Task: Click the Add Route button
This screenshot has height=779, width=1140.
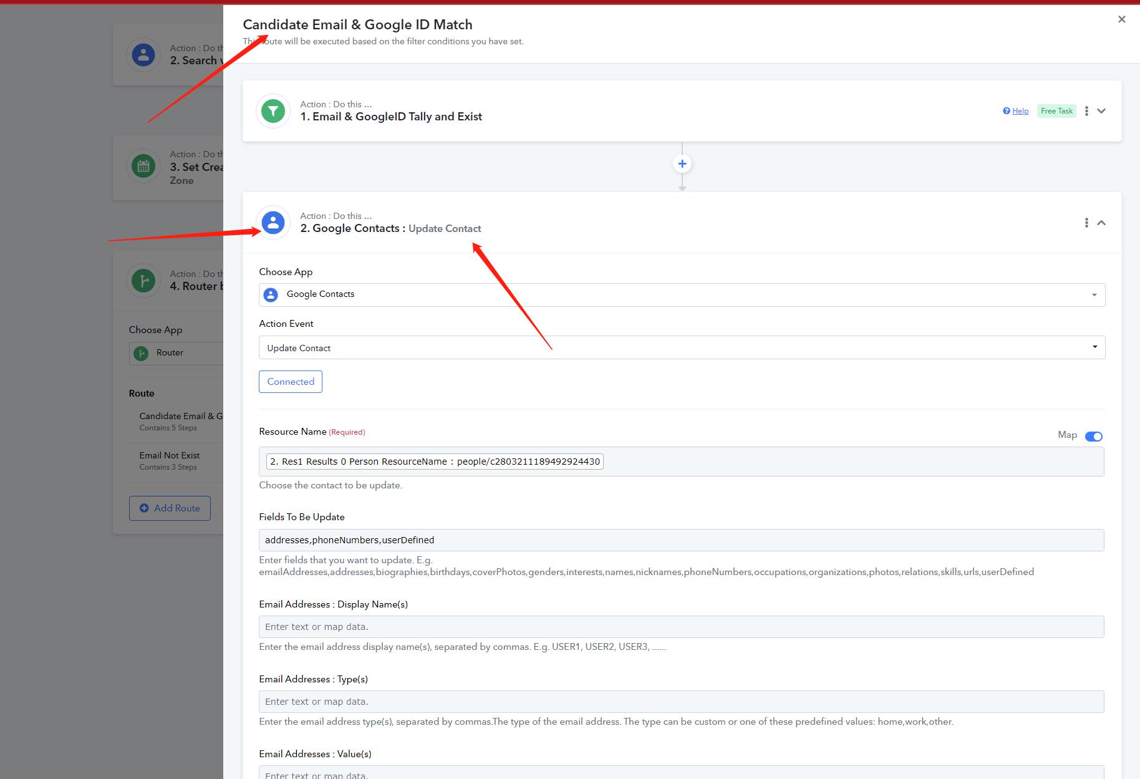Action: pos(170,508)
